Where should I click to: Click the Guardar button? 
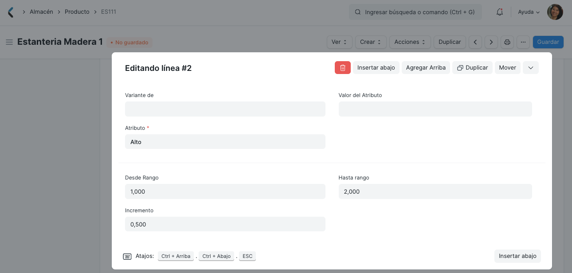tap(548, 42)
